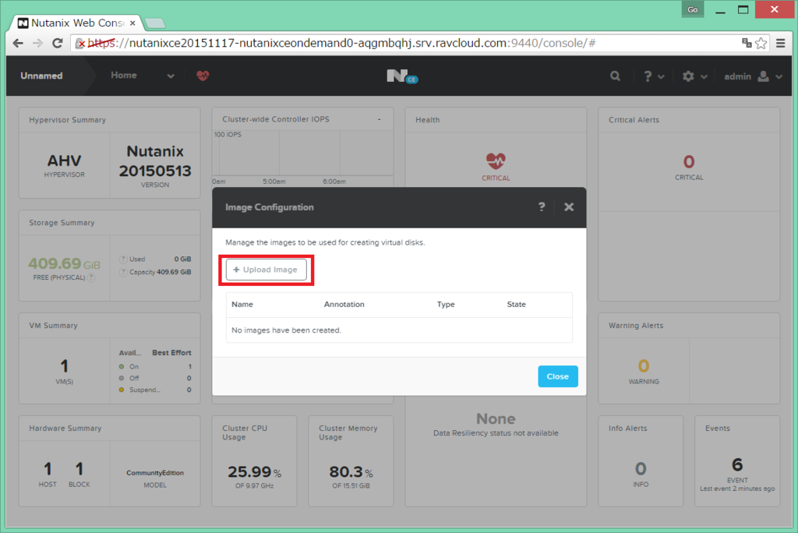Close the Image Configuration dialog with Close button

pyautogui.click(x=558, y=376)
